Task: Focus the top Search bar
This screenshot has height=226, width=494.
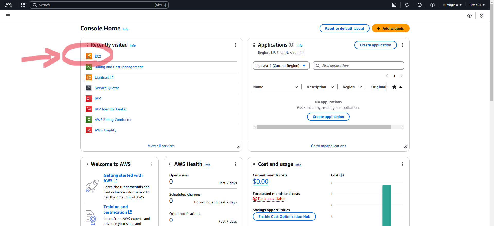Action: (x=99, y=5)
